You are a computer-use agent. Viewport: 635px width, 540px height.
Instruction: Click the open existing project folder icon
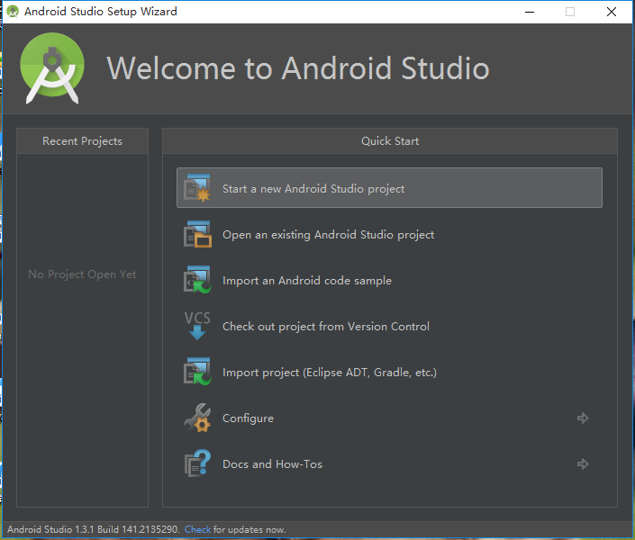click(x=197, y=234)
